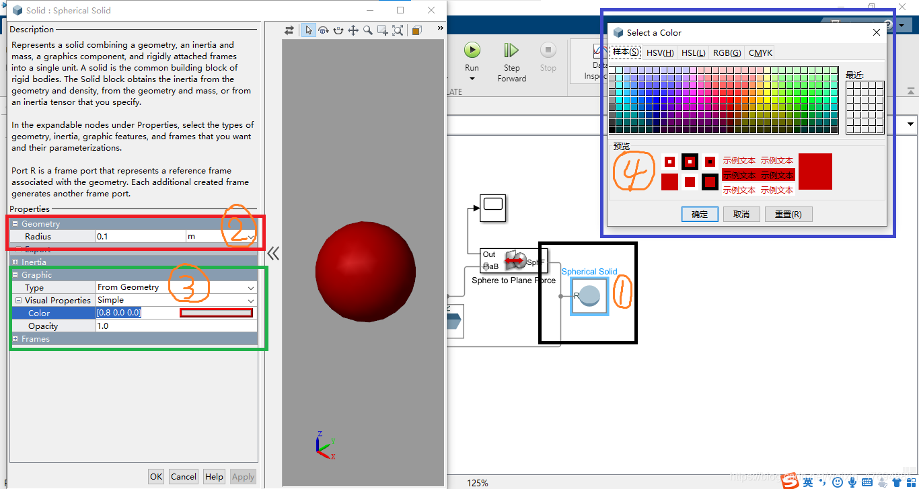
Task: Click the recent colors (最近) grid
Action: coord(865,107)
